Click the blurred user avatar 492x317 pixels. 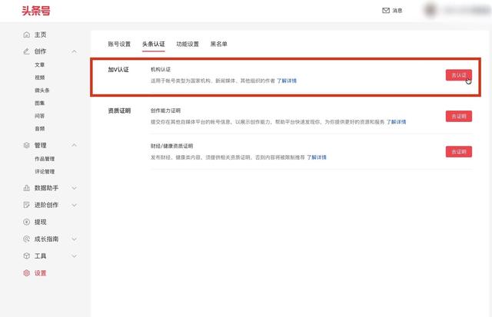tap(430, 10)
